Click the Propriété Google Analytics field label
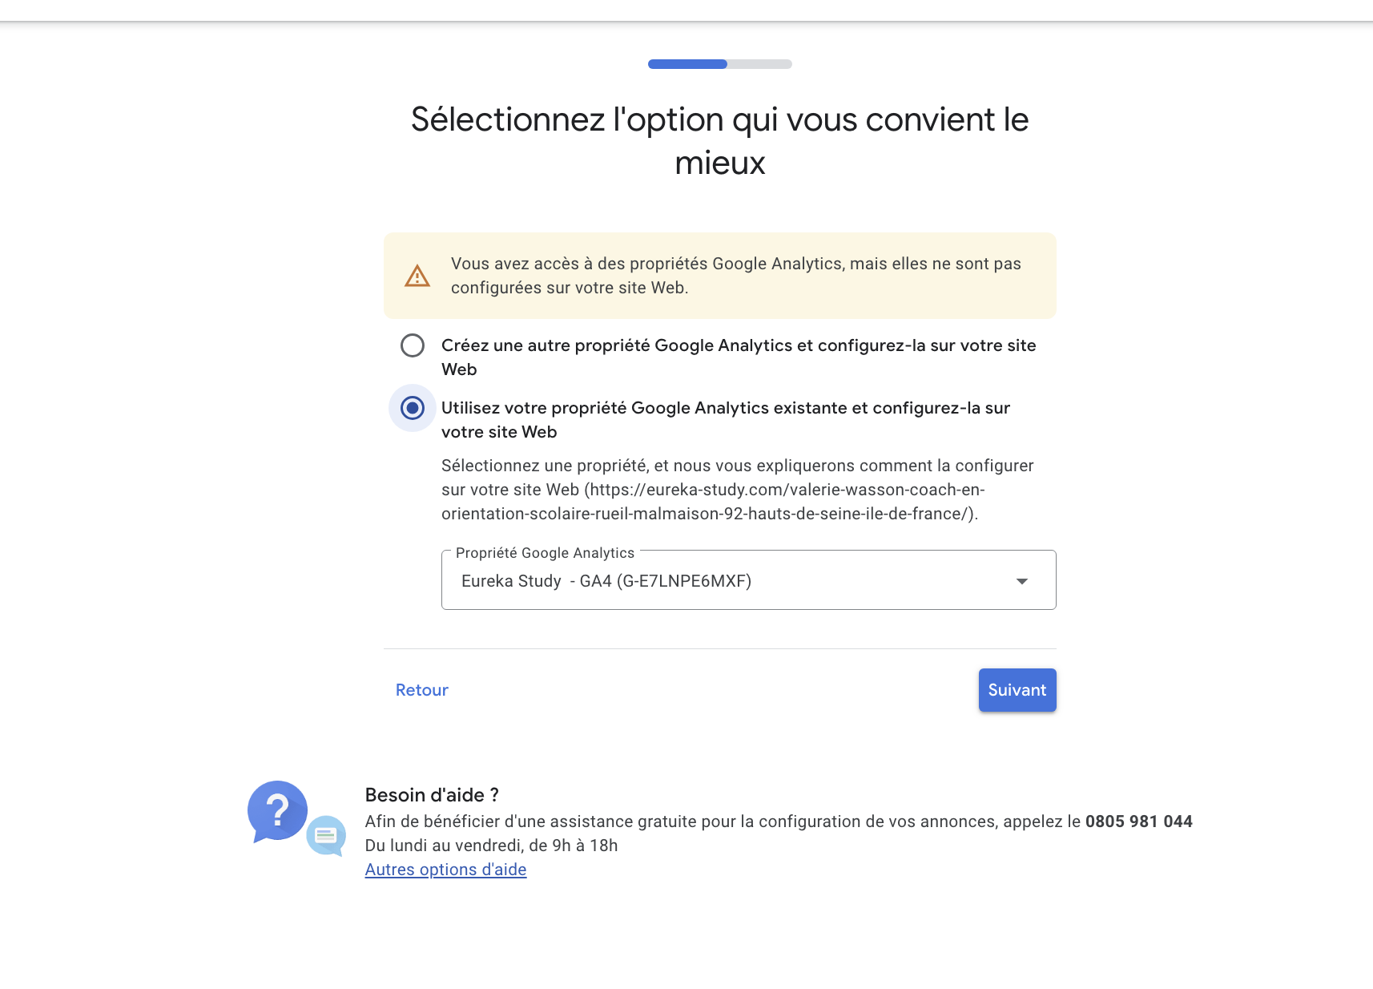 click(545, 553)
